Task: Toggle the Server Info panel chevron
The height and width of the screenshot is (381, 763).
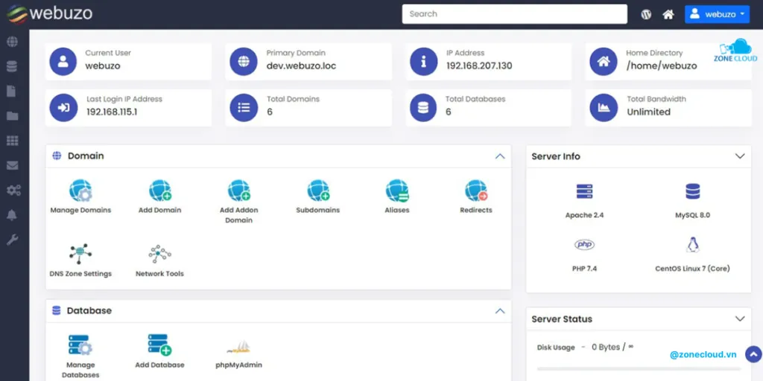Action: click(x=740, y=156)
